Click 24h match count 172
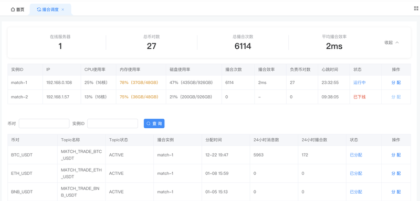420x201 pixels. (x=305, y=155)
